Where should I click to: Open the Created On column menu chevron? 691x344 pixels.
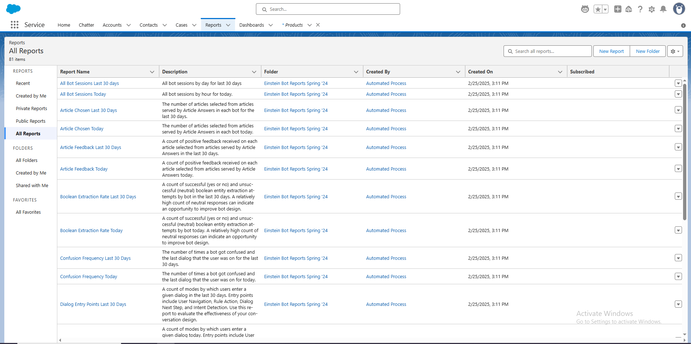coord(560,72)
